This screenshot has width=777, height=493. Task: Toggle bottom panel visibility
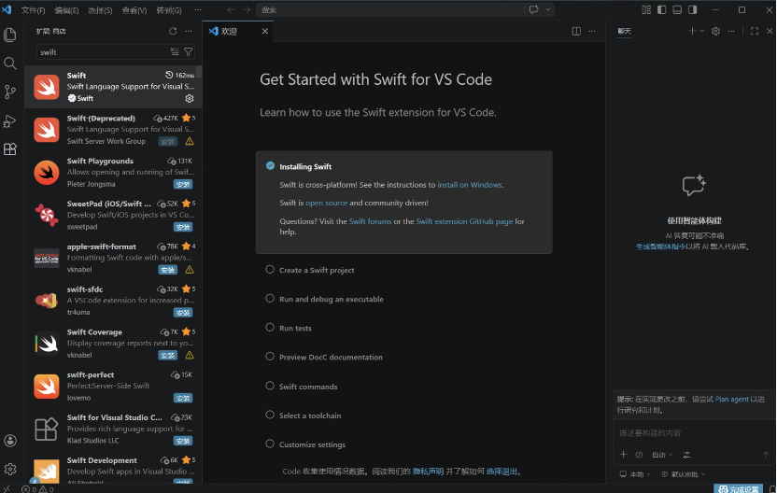pyautogui.click(x=677, y=10)
